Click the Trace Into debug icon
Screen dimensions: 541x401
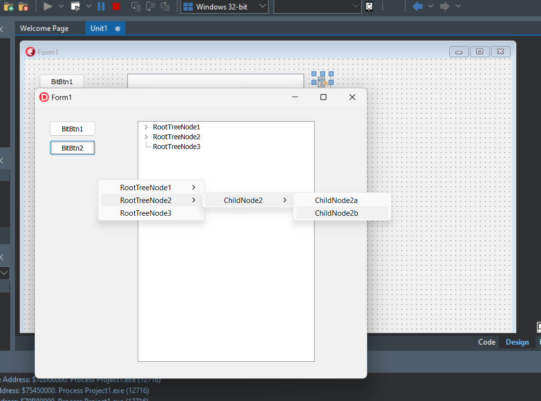pyautogui.click(x=136, y=6)
